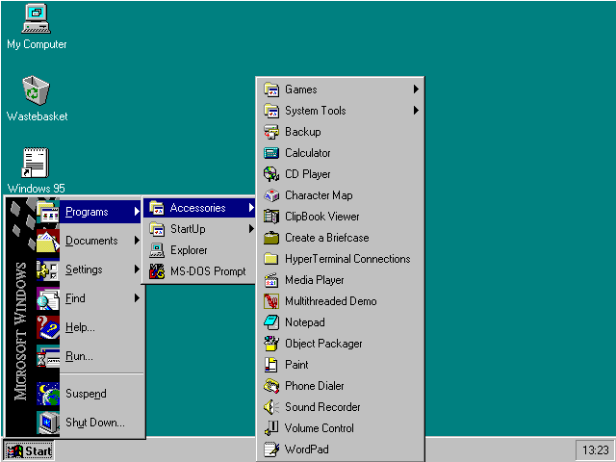Click the Suspend moon icon
Screen dimensions: 616x462
point(48,394)
